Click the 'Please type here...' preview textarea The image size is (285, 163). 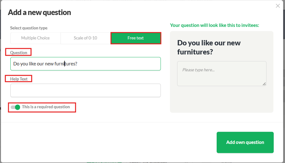(x=222, y=74)
